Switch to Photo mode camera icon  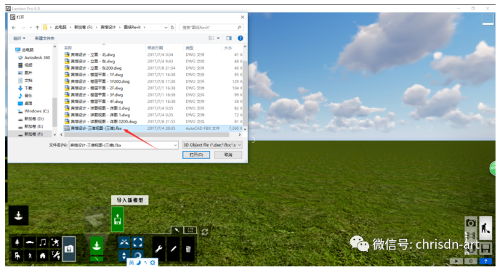click(471, 223)
